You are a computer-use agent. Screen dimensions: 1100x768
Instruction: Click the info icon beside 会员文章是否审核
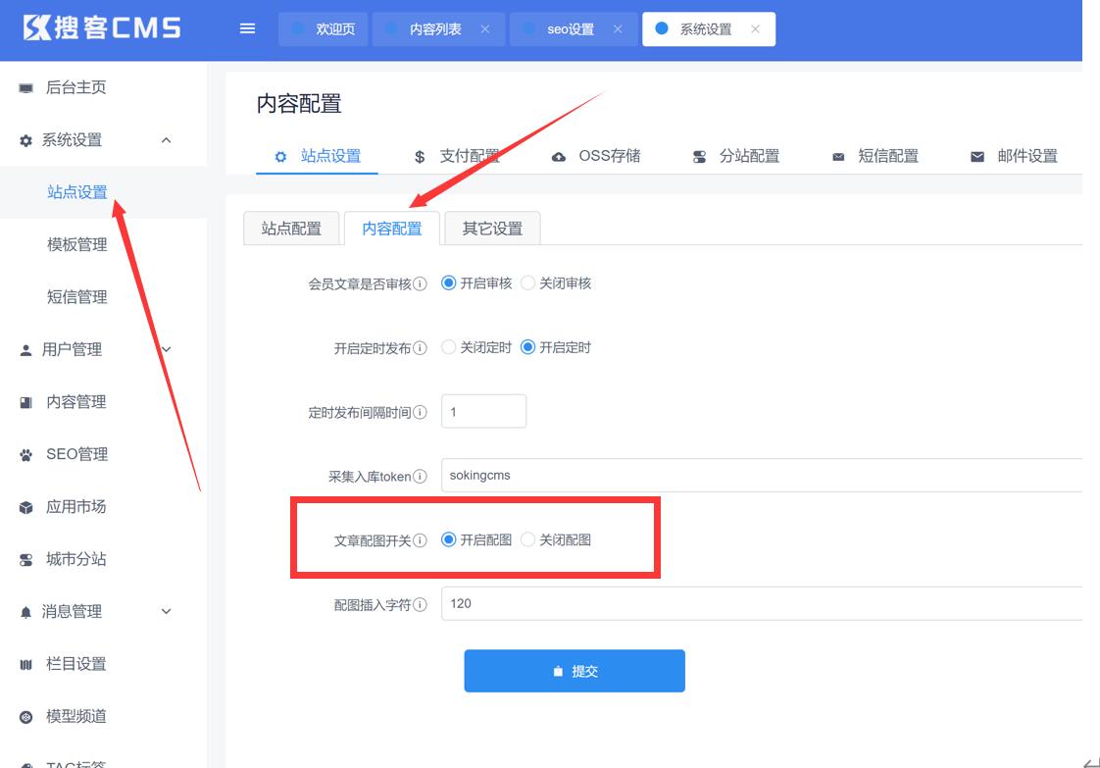(x=420, y=283)
